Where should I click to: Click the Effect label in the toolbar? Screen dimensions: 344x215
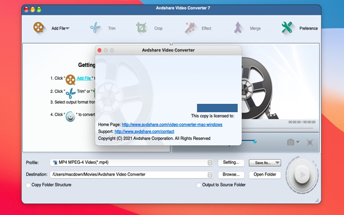pyautogui.click(x=206, y=28)
